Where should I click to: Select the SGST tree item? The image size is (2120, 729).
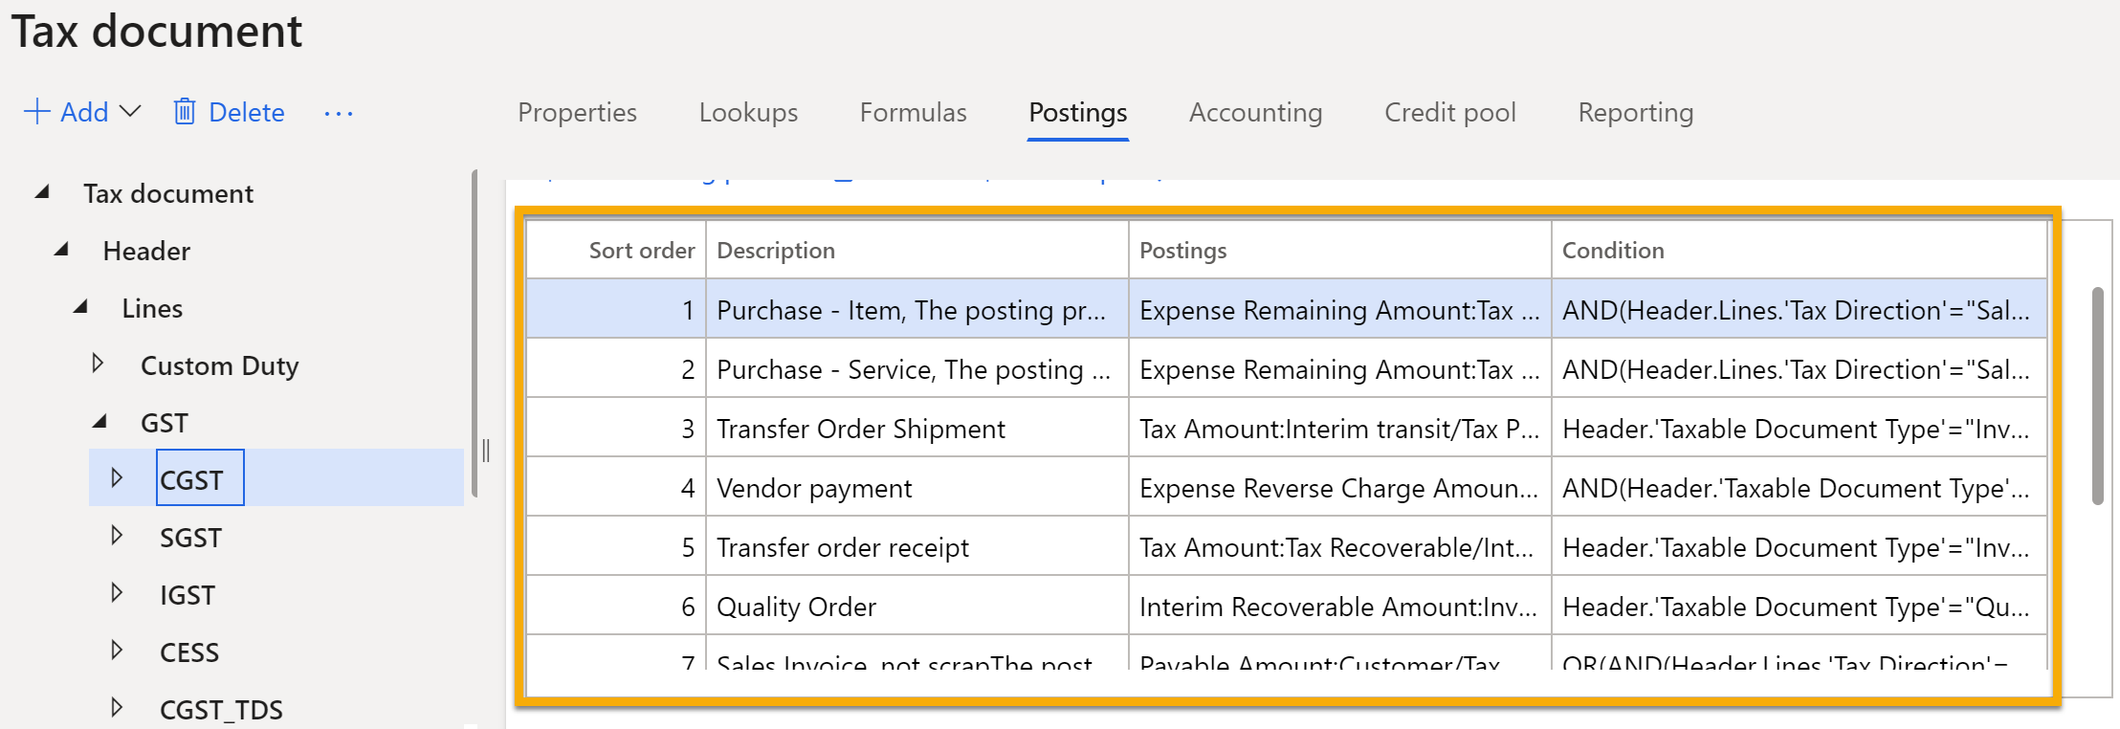[x=190, y=538]
